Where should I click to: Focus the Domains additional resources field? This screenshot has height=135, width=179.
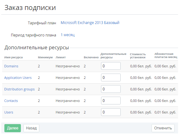click(111, 66)
